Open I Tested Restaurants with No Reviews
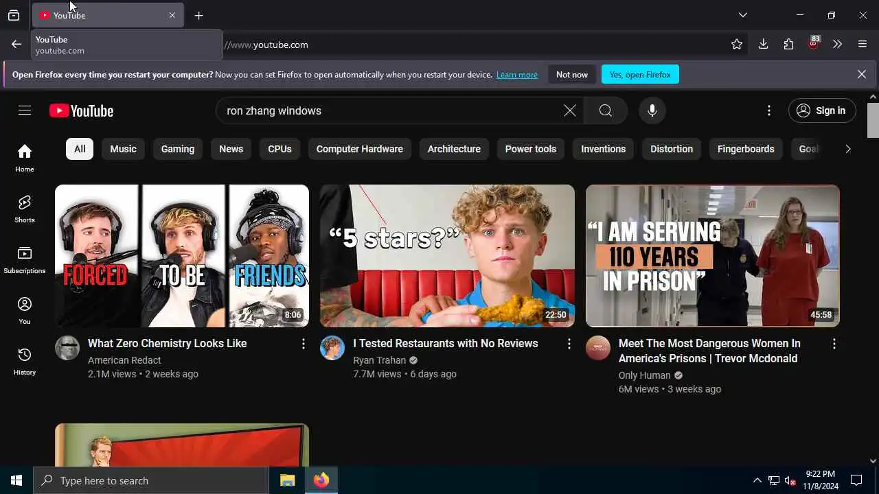 tap(446, 343)
